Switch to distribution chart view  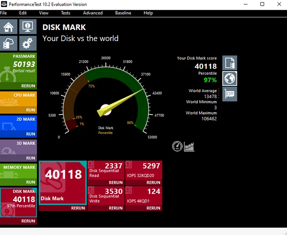click(189, 147)
